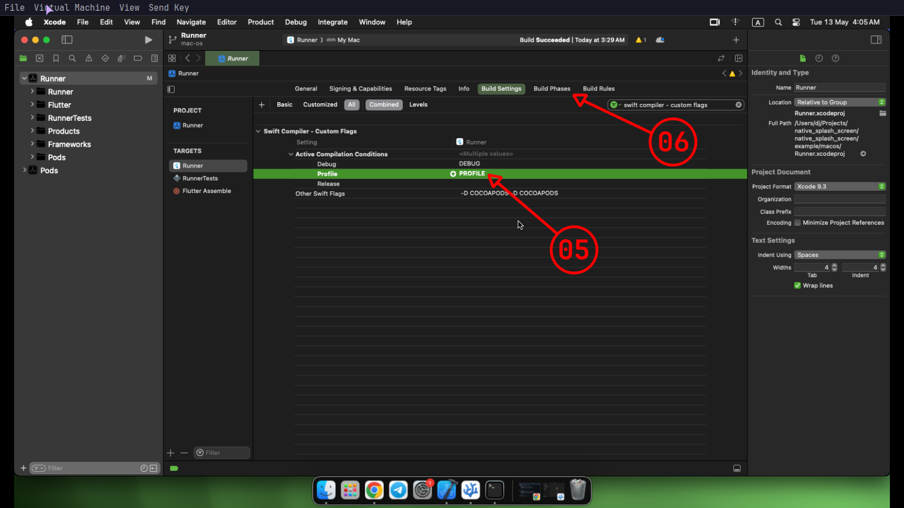The image size is (904, 508).
Task: Open the Product menu
Action: pyautogui.click(x=260, y=22)
